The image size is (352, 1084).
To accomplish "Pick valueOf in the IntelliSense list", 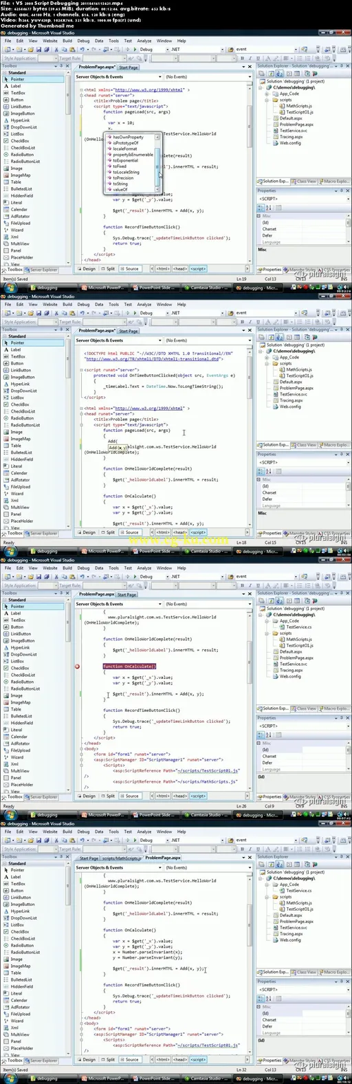I will coord(120,189).
